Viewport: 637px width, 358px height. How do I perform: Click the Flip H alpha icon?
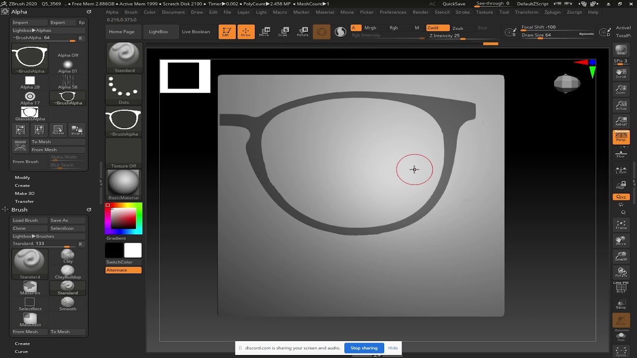20,130
